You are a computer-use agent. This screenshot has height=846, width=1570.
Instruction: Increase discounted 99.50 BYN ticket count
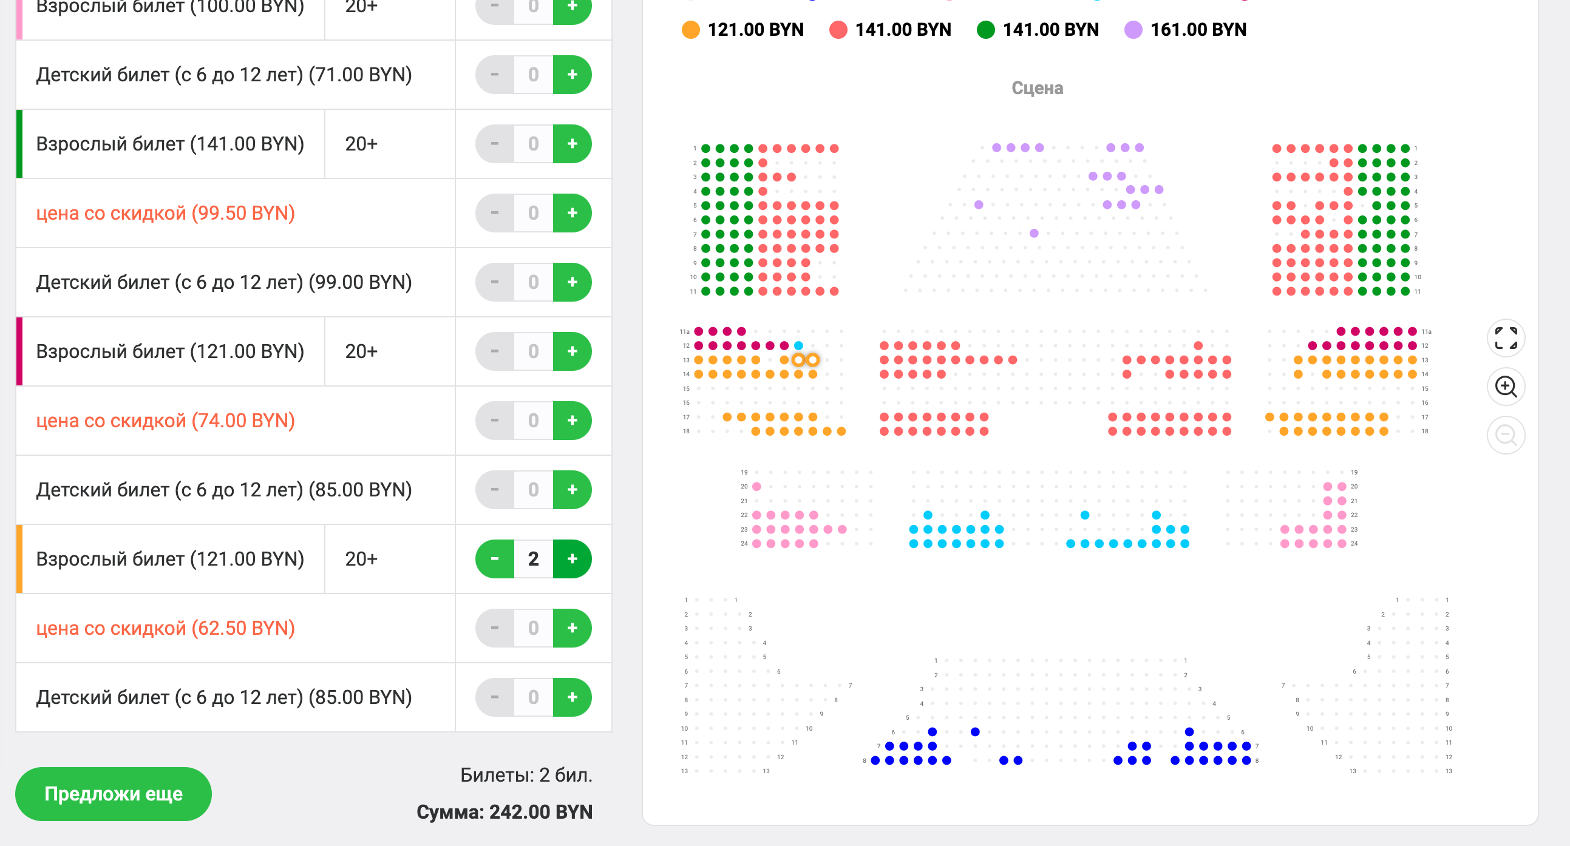tap(572, 213)
